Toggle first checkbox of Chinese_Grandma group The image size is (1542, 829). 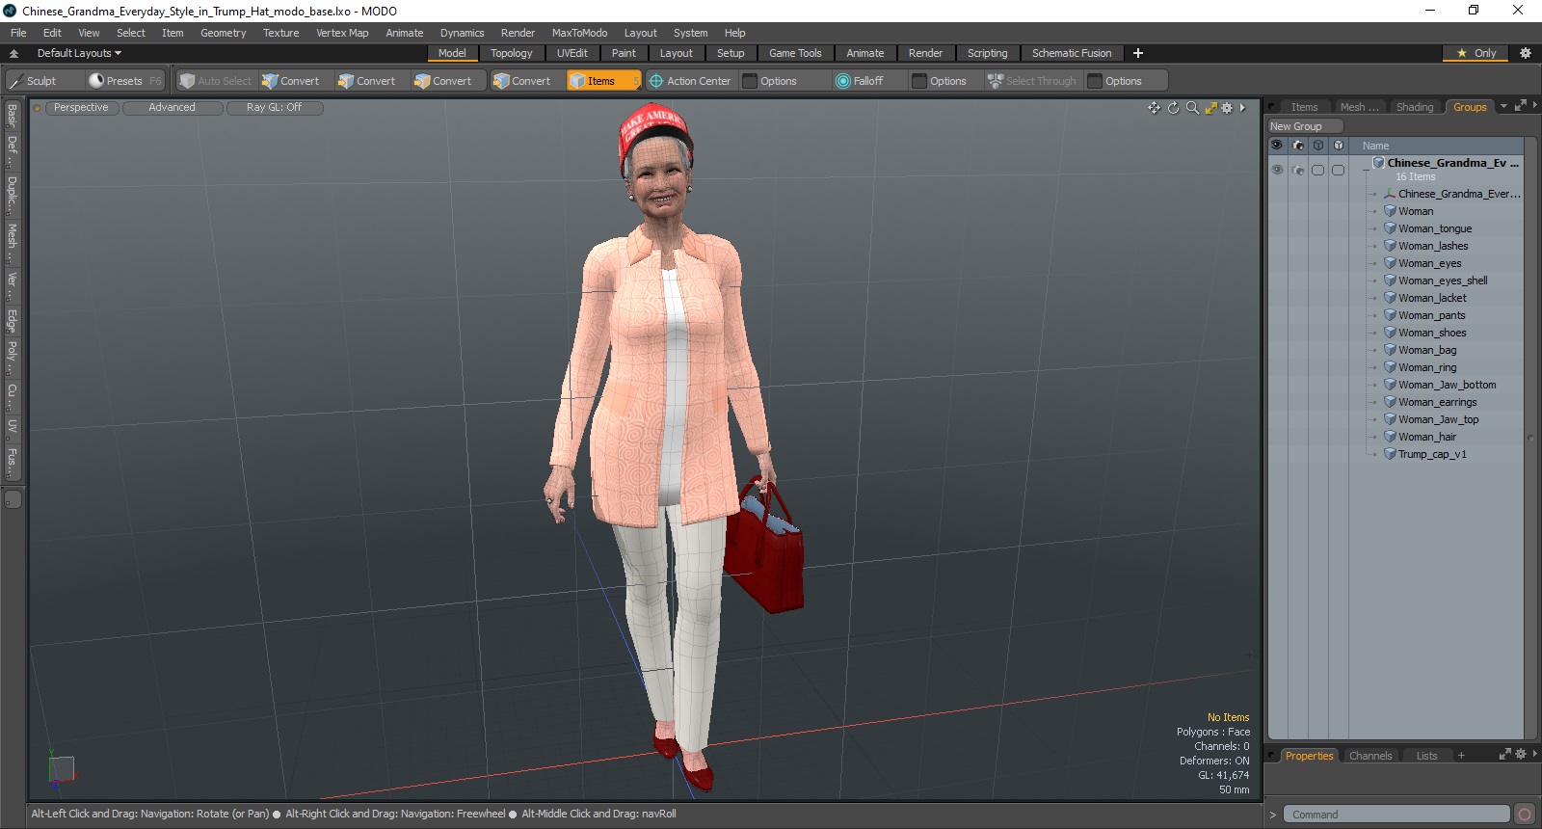pyautogui.click(x=1317, y=170)
